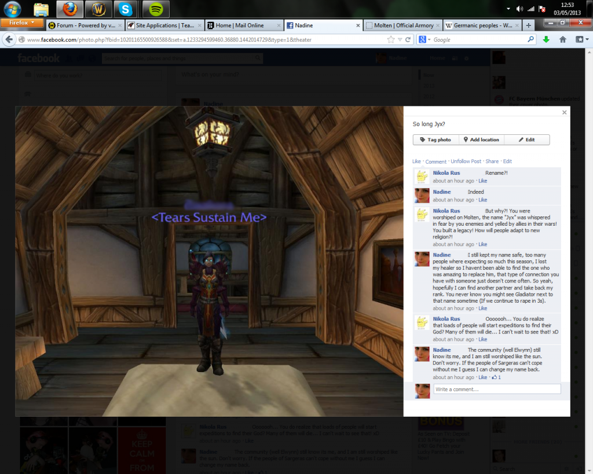Screen dimensions: 593x474
Task: Open Spotify from the taskbar
Action: point(156,9)
